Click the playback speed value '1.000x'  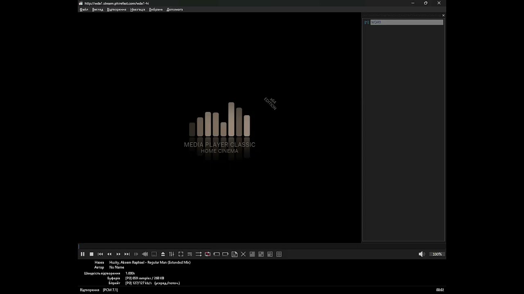click(130, 273)
